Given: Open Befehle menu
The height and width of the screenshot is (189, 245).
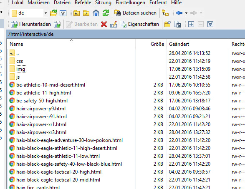Looking at the screenshot, I should pos(83,2).
